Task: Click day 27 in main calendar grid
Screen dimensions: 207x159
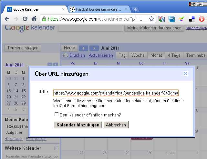Action: 81,153
